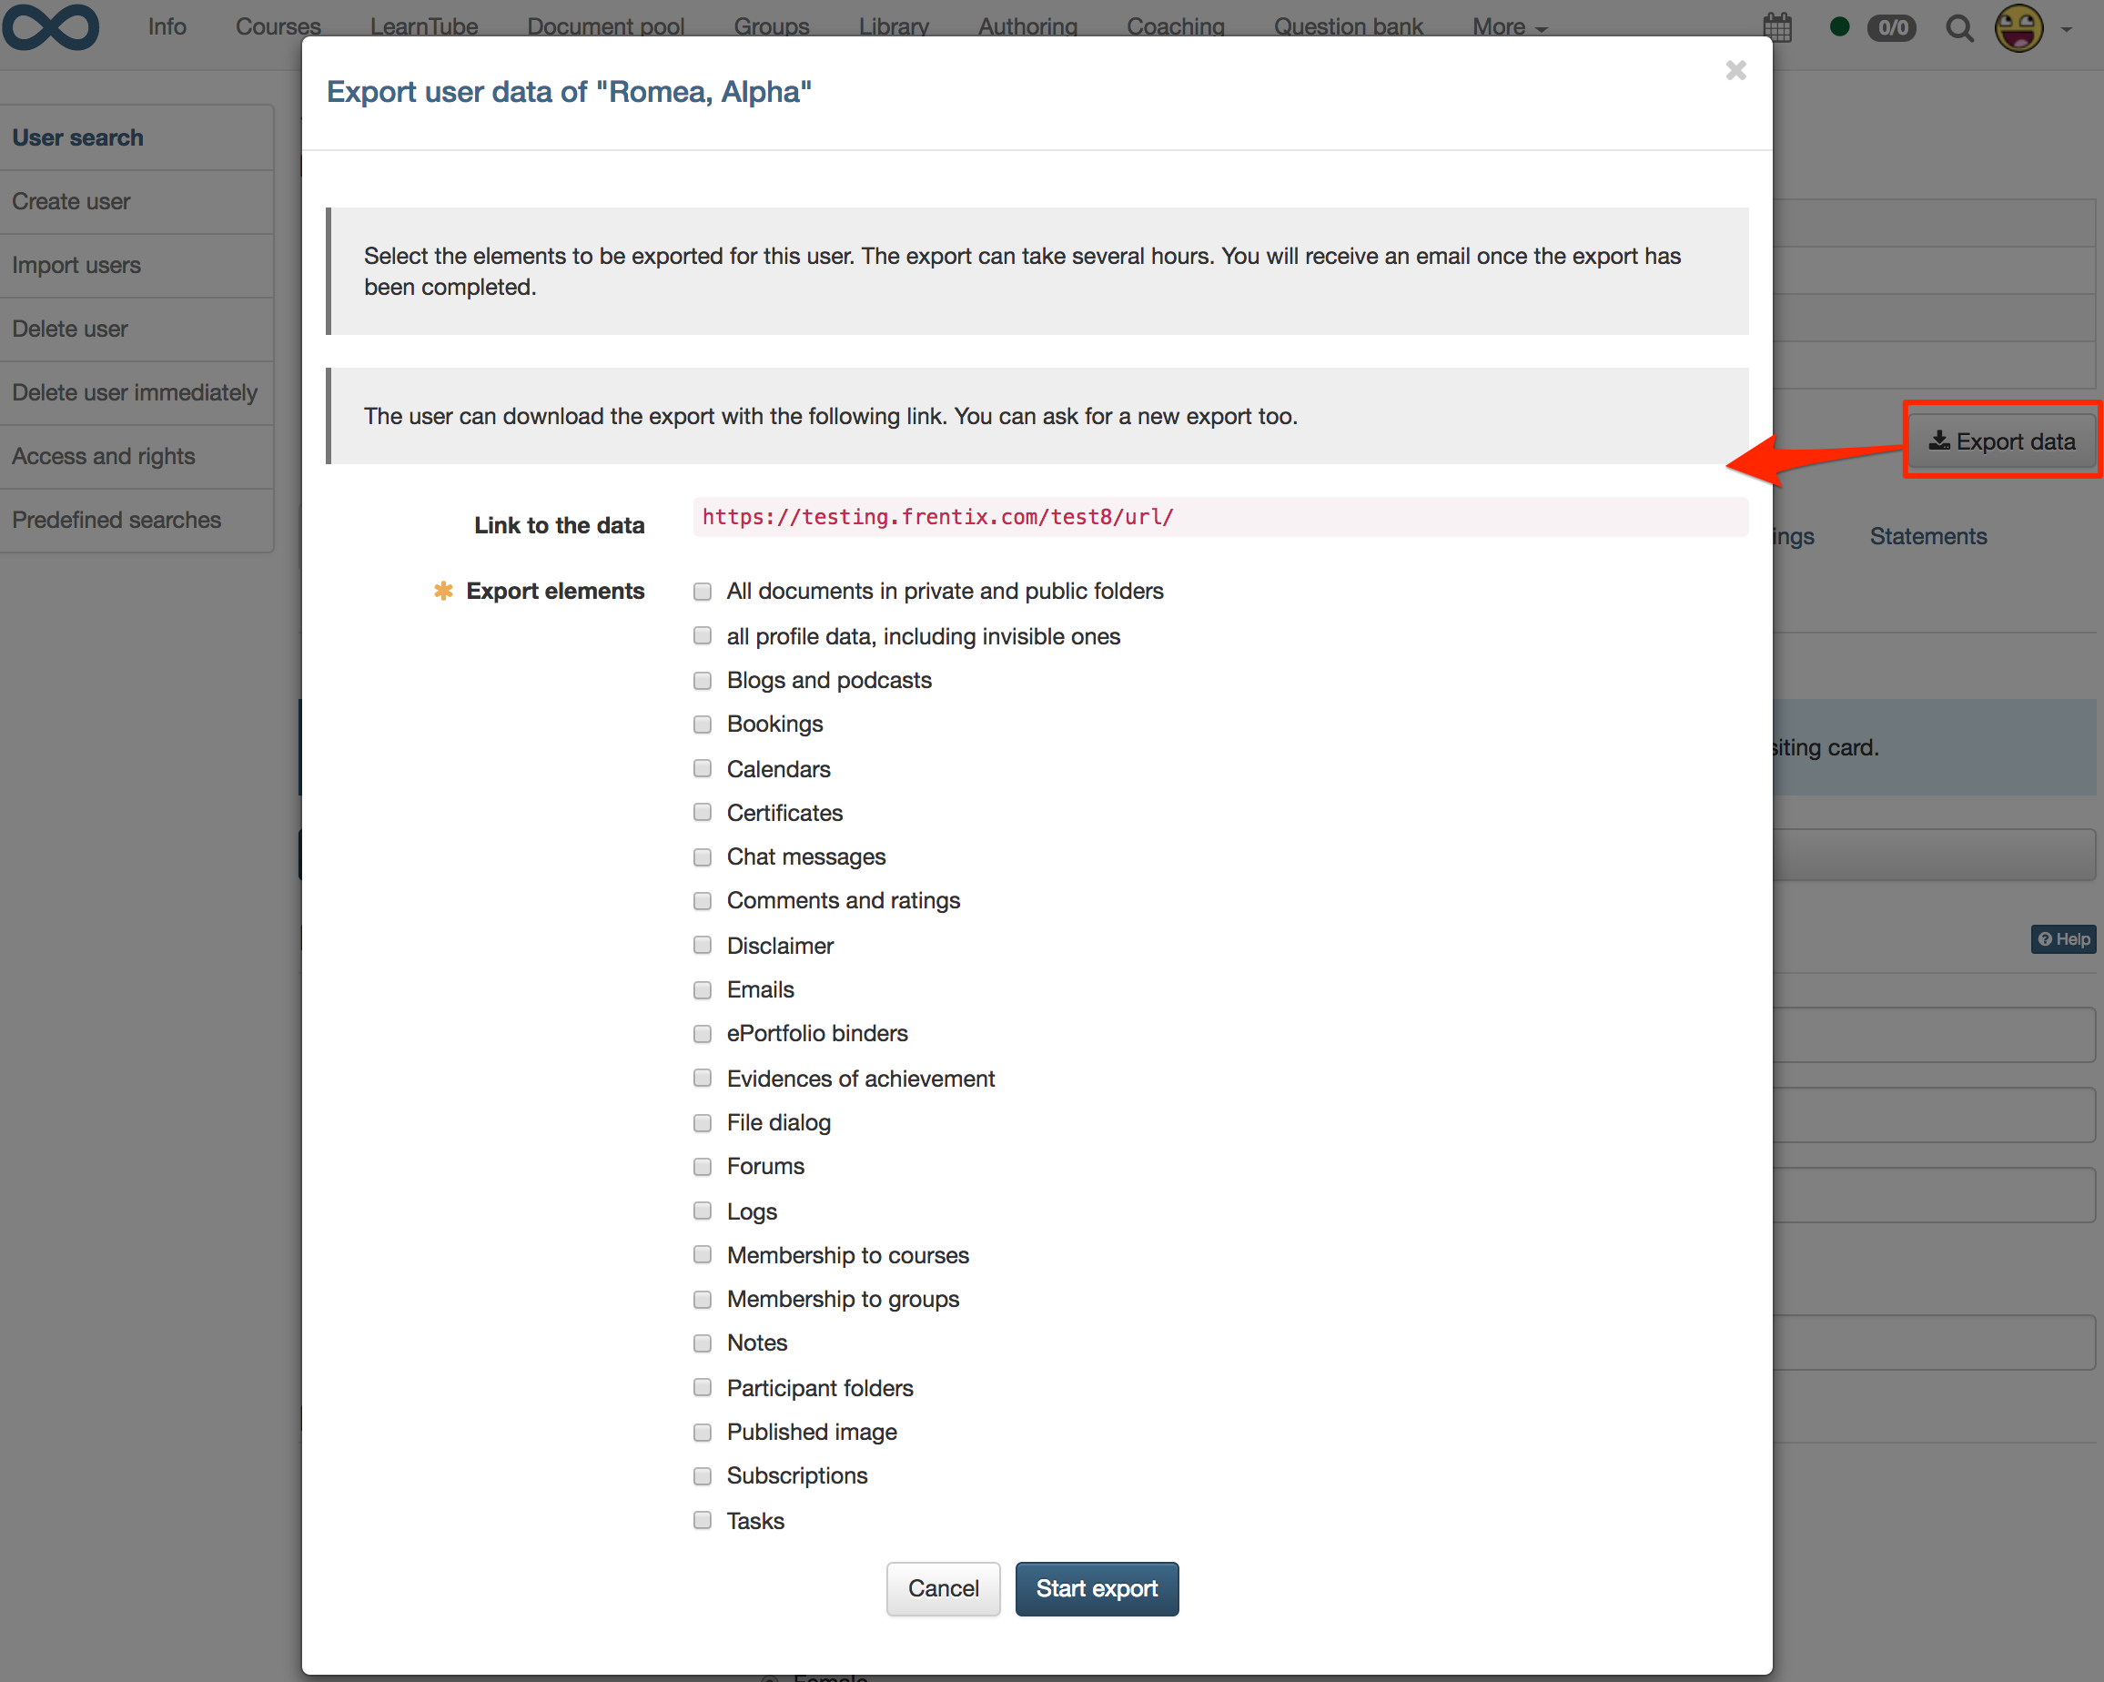2104x1682 pixels.
Task: Switch to the Statements tab
Action: coord(1927,536)
